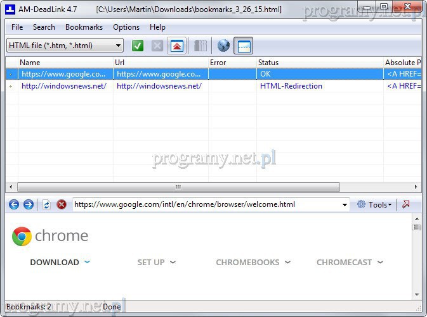Open the Tools dropdown menu
Screen dimensions: 427x317
(374, 204)
